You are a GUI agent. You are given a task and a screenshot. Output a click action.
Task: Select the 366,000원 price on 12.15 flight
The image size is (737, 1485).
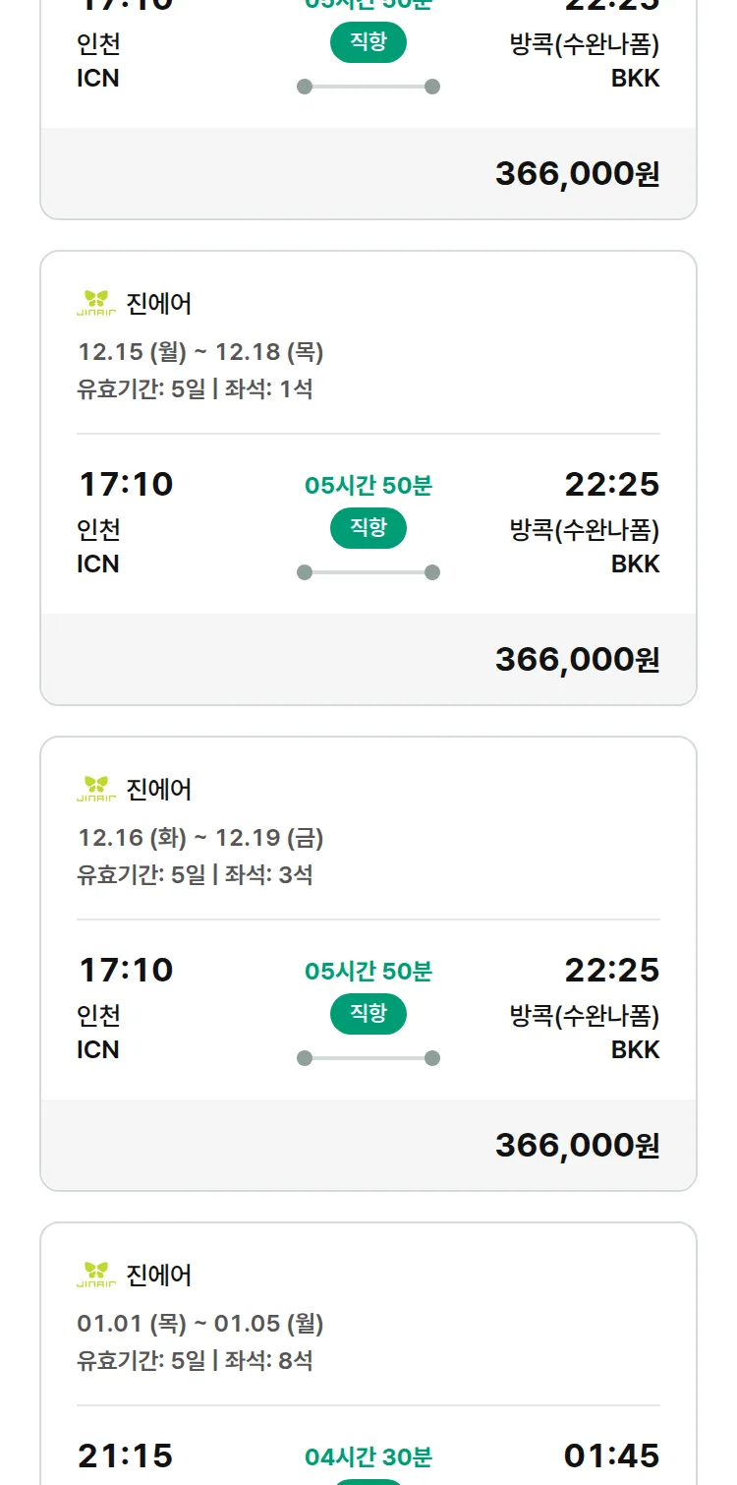tap(577, 659)
